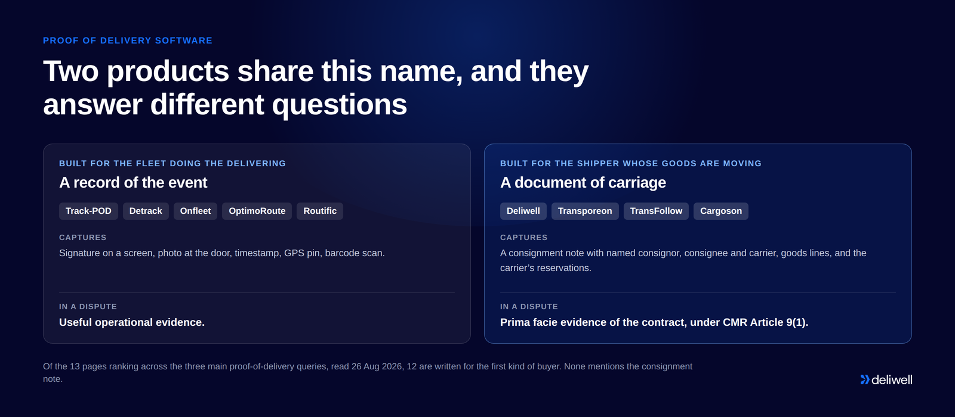Select the Detrack tag
Screen dimensions: 955x417
(146, 211)
